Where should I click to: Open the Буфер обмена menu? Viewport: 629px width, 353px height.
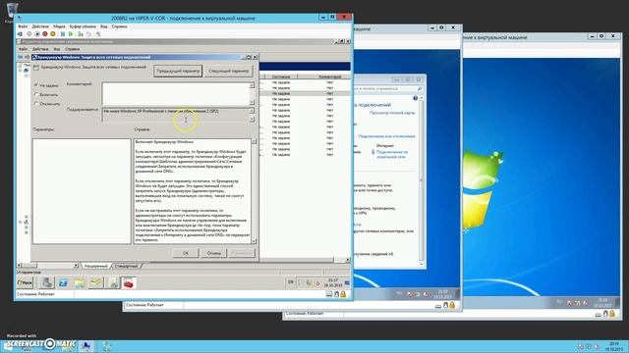[x=83, y=26]
